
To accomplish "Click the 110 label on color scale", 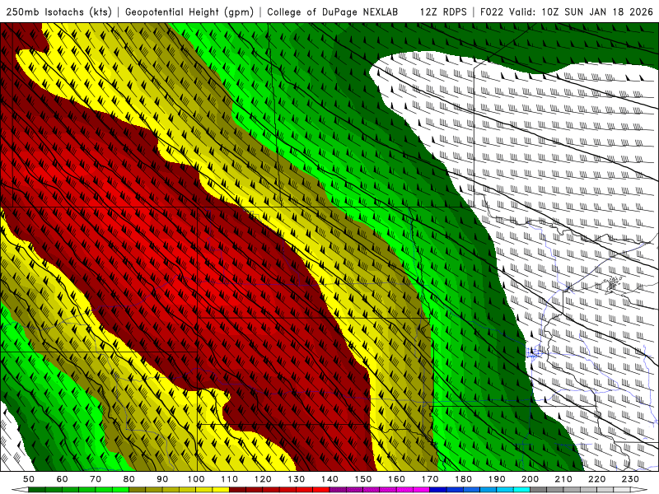I will point(230,479).
